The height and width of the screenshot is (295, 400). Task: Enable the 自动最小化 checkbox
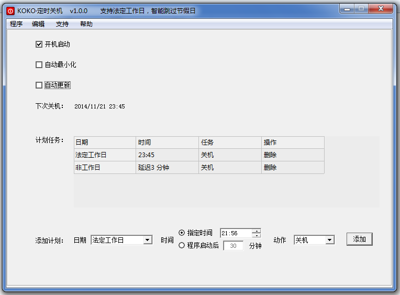[x=39, y=64]
